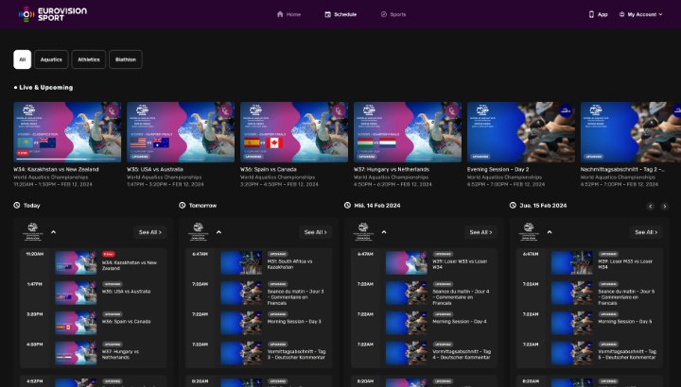Open the Sports nav item

[x=393, y=14]
